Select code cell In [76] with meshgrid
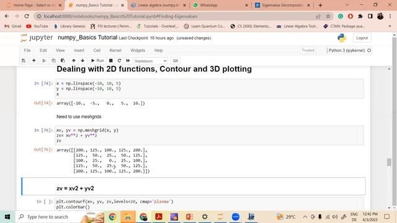 click(210, 135)
